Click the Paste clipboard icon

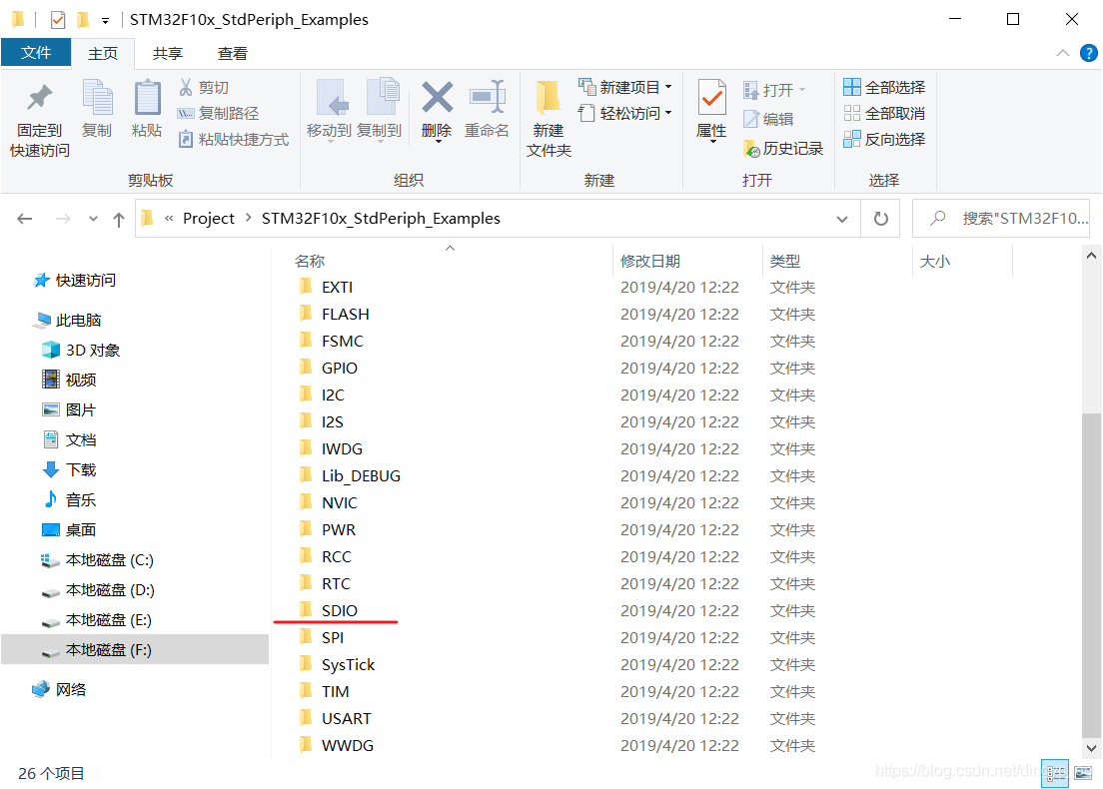point(147,97)
